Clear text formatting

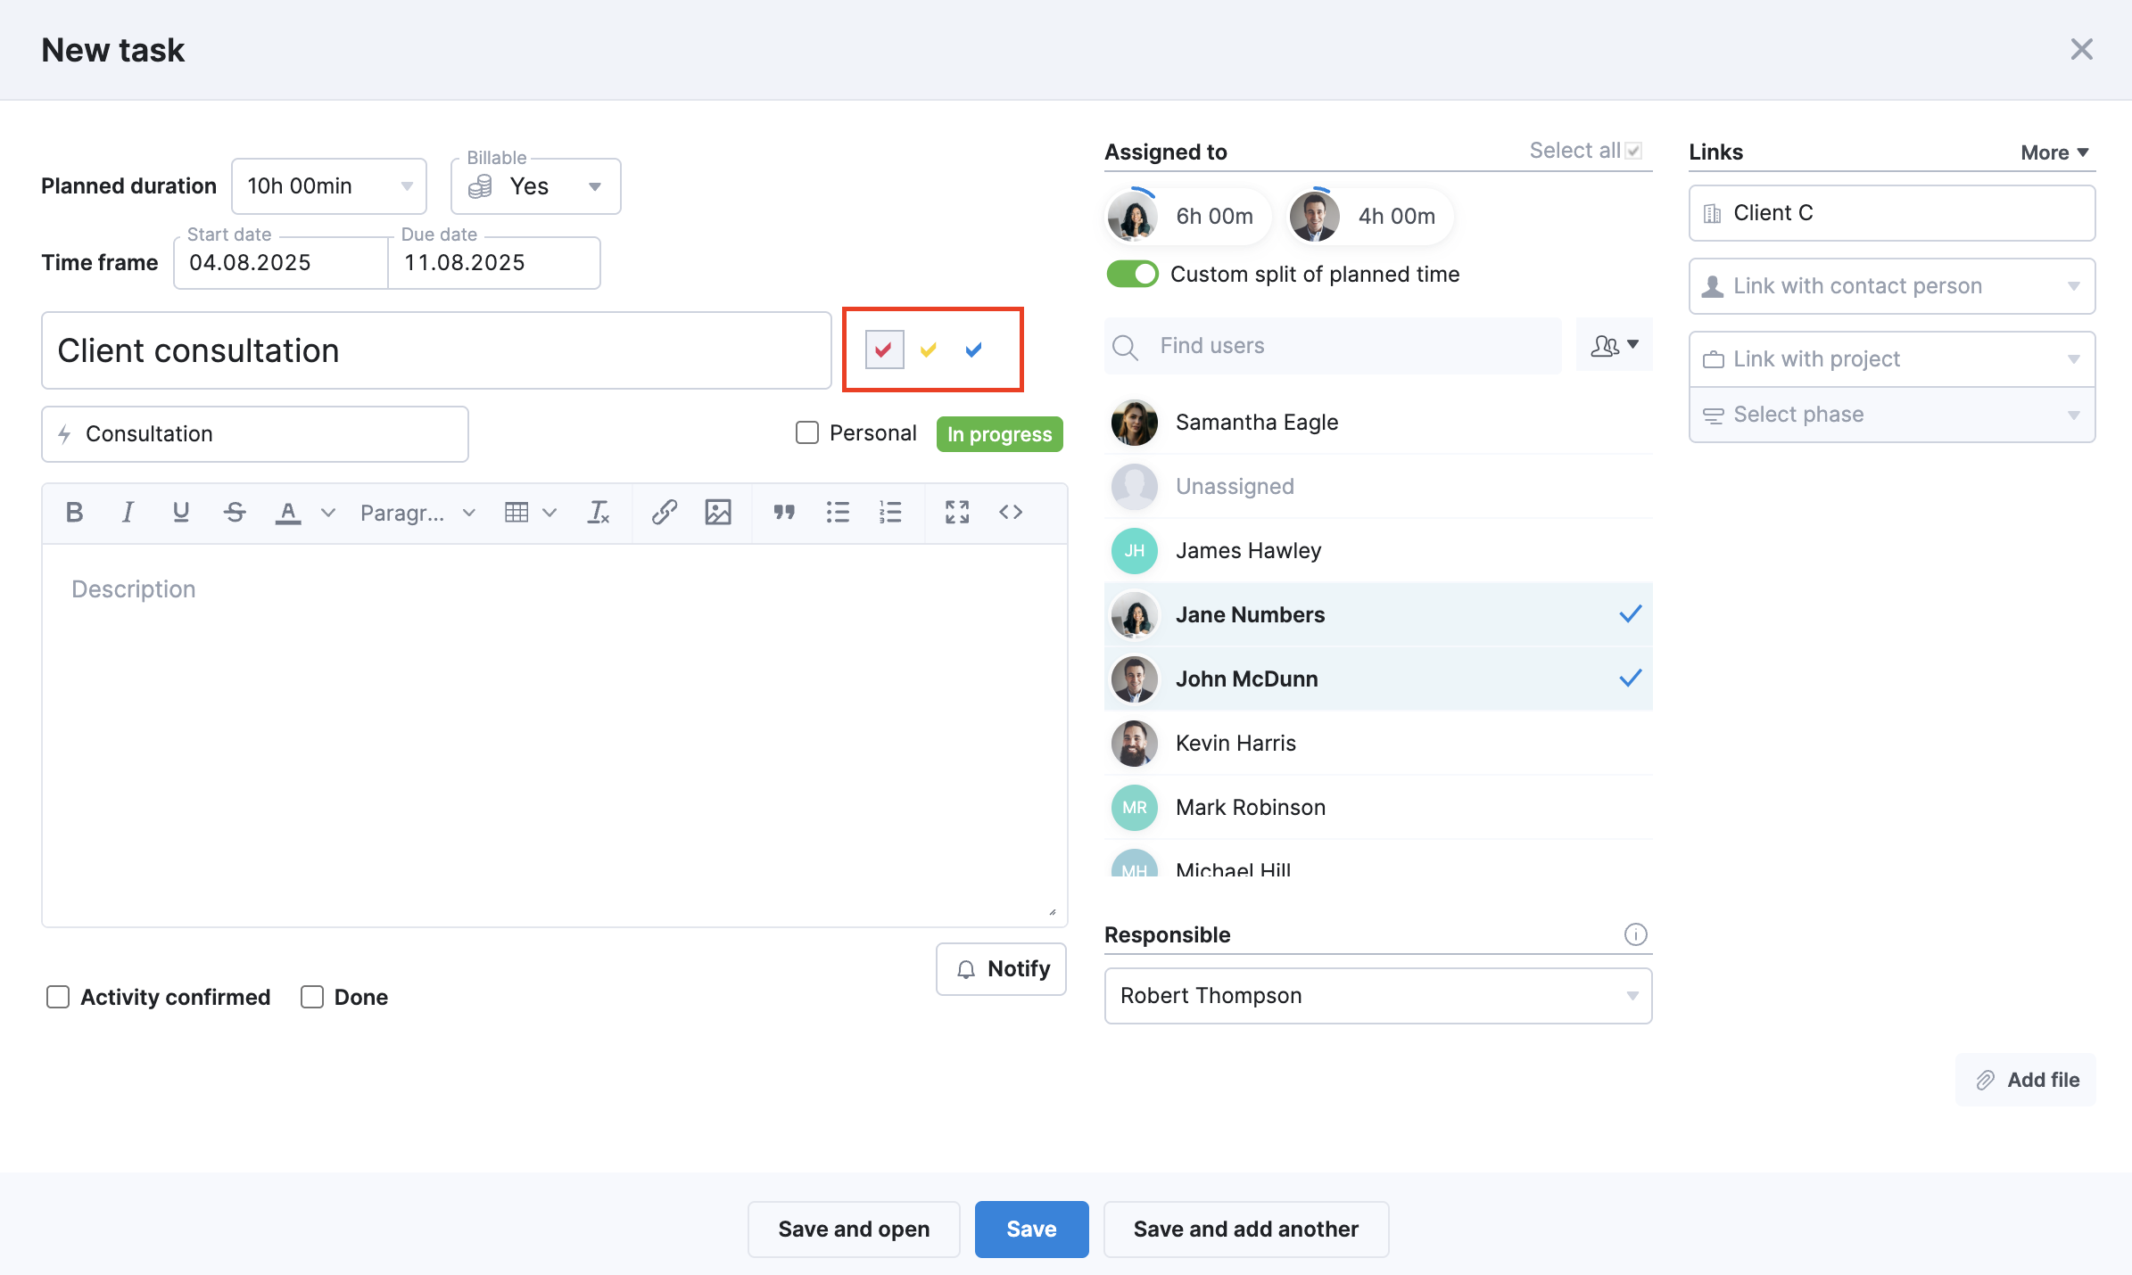(599, 513)
